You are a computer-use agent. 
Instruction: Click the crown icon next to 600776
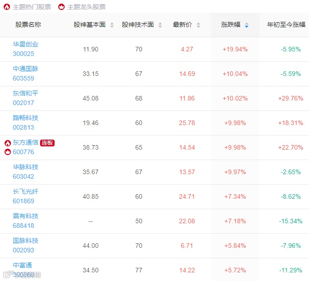point(8,152)
